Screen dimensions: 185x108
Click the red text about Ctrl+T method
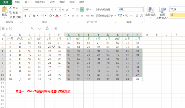point(43,91)
